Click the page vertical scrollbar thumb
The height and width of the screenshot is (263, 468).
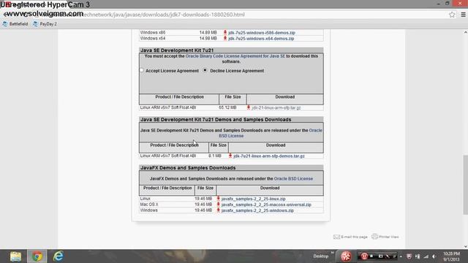click(x=465, y=184)
